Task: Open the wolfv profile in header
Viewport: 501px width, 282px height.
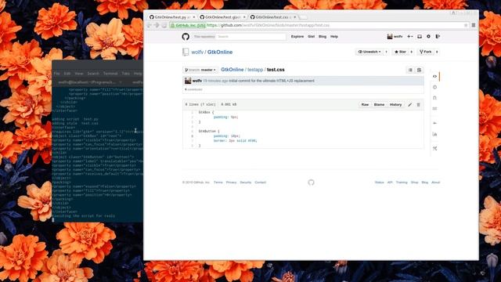Action: pos(395,37)
